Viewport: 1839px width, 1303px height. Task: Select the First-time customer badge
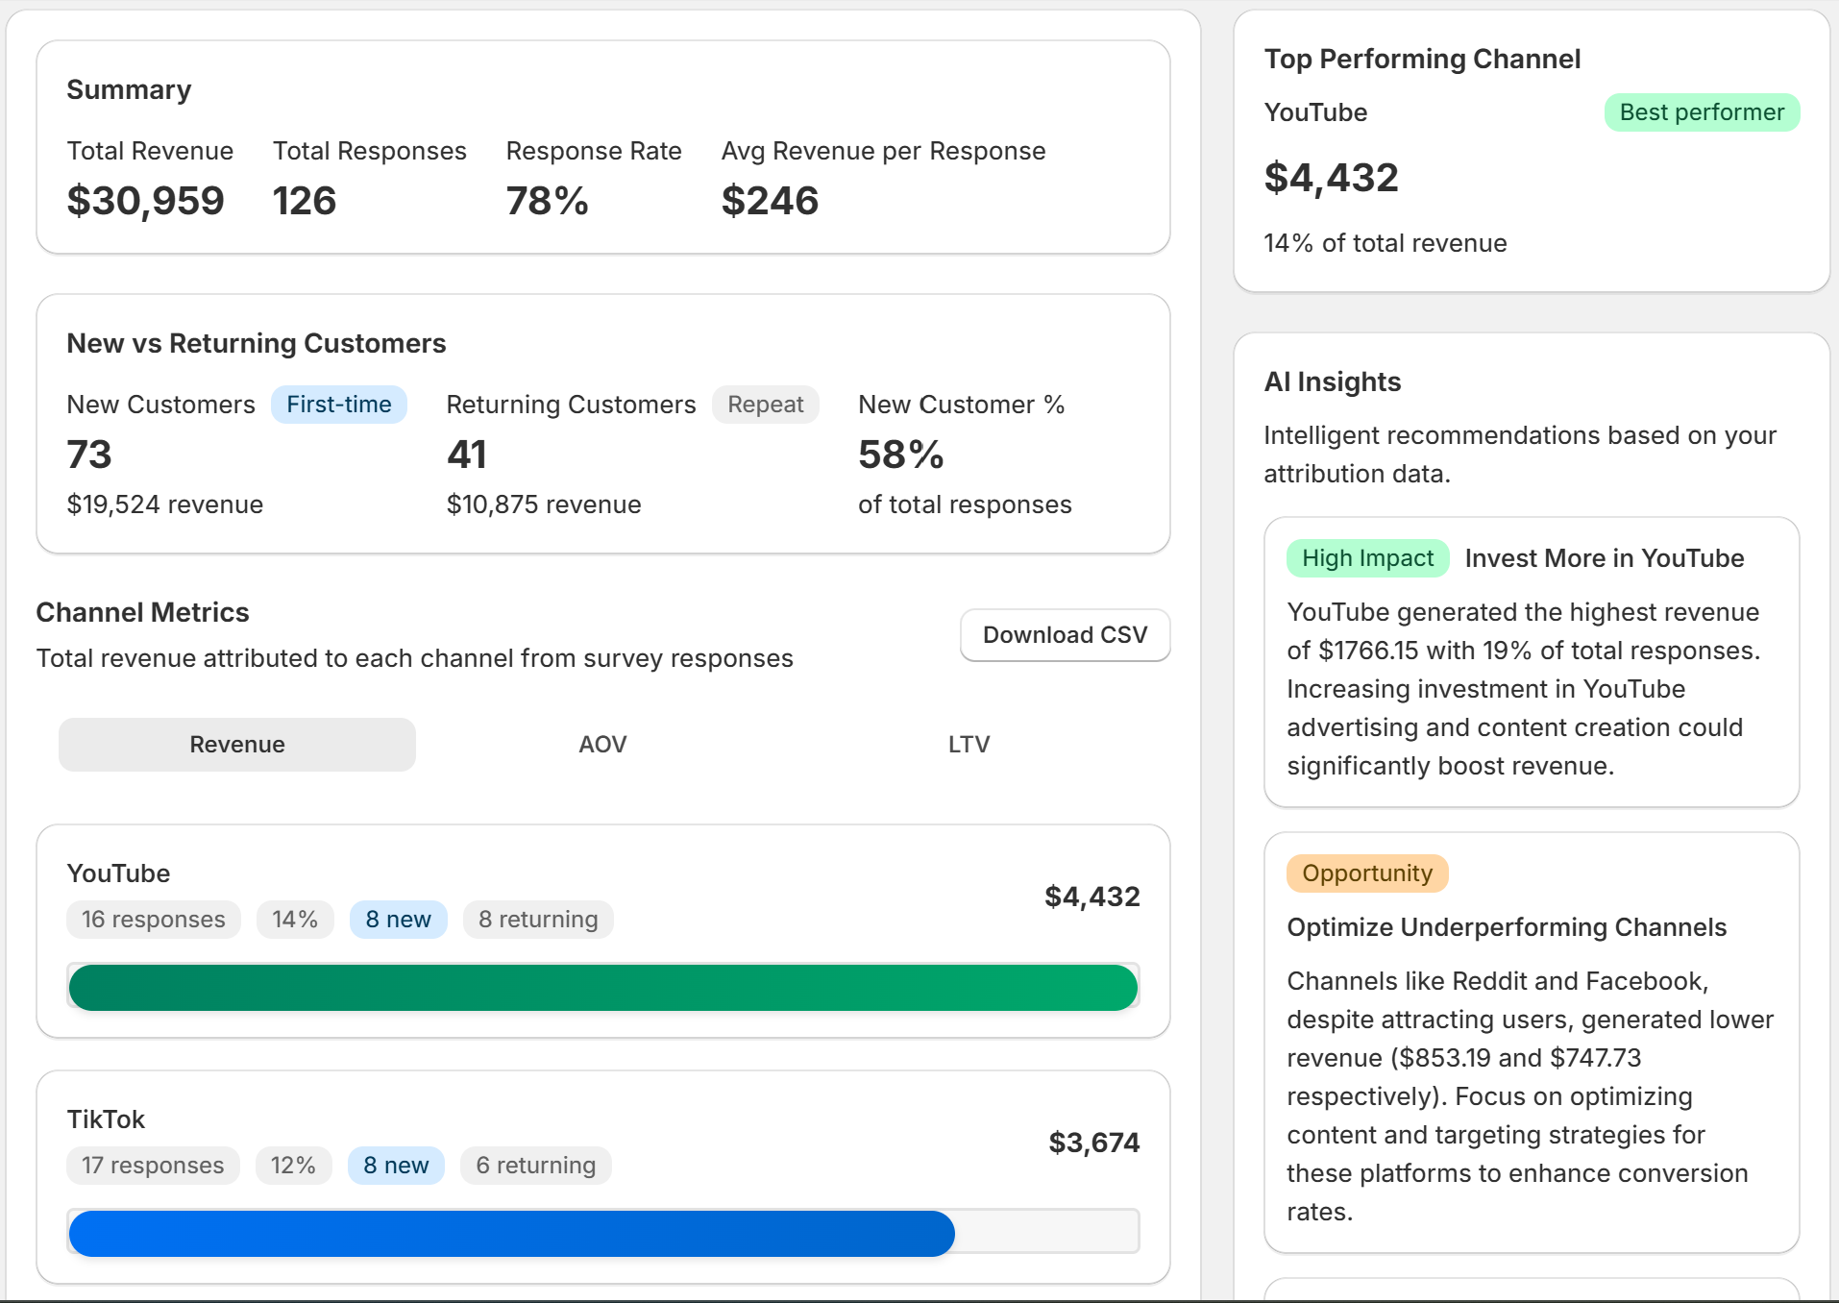coord(339,404)
